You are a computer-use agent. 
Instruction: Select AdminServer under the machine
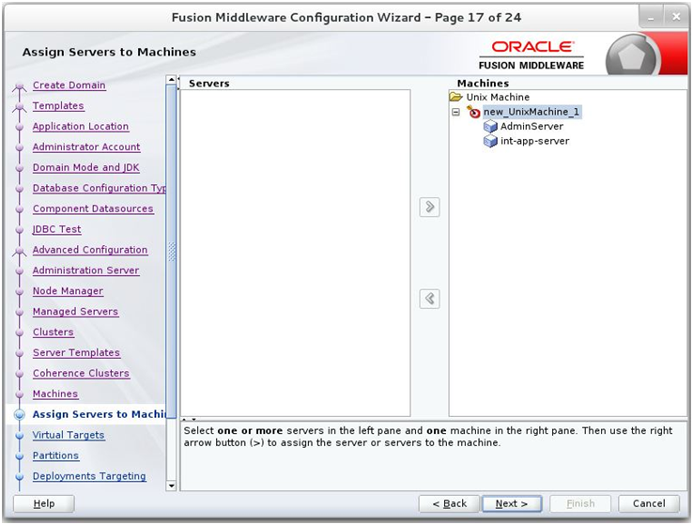point(531,127)
